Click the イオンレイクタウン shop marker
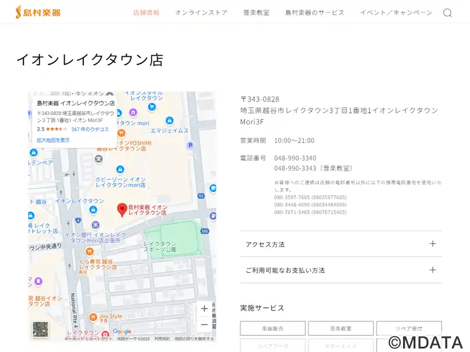The image size is (470, 352). pyautogui.click(x=93, y=210)
